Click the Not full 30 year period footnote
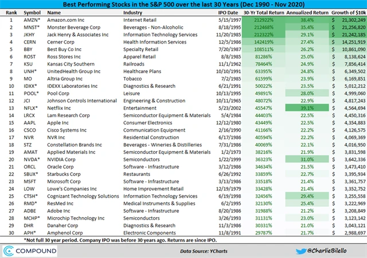Image resolution: width=367 pixels, height=258 pixels. pyautogui.click(x=120, y=240)
